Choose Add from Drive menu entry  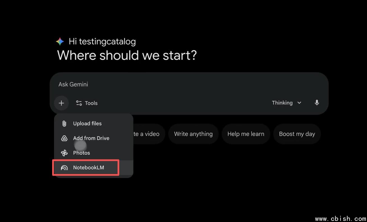91,138
